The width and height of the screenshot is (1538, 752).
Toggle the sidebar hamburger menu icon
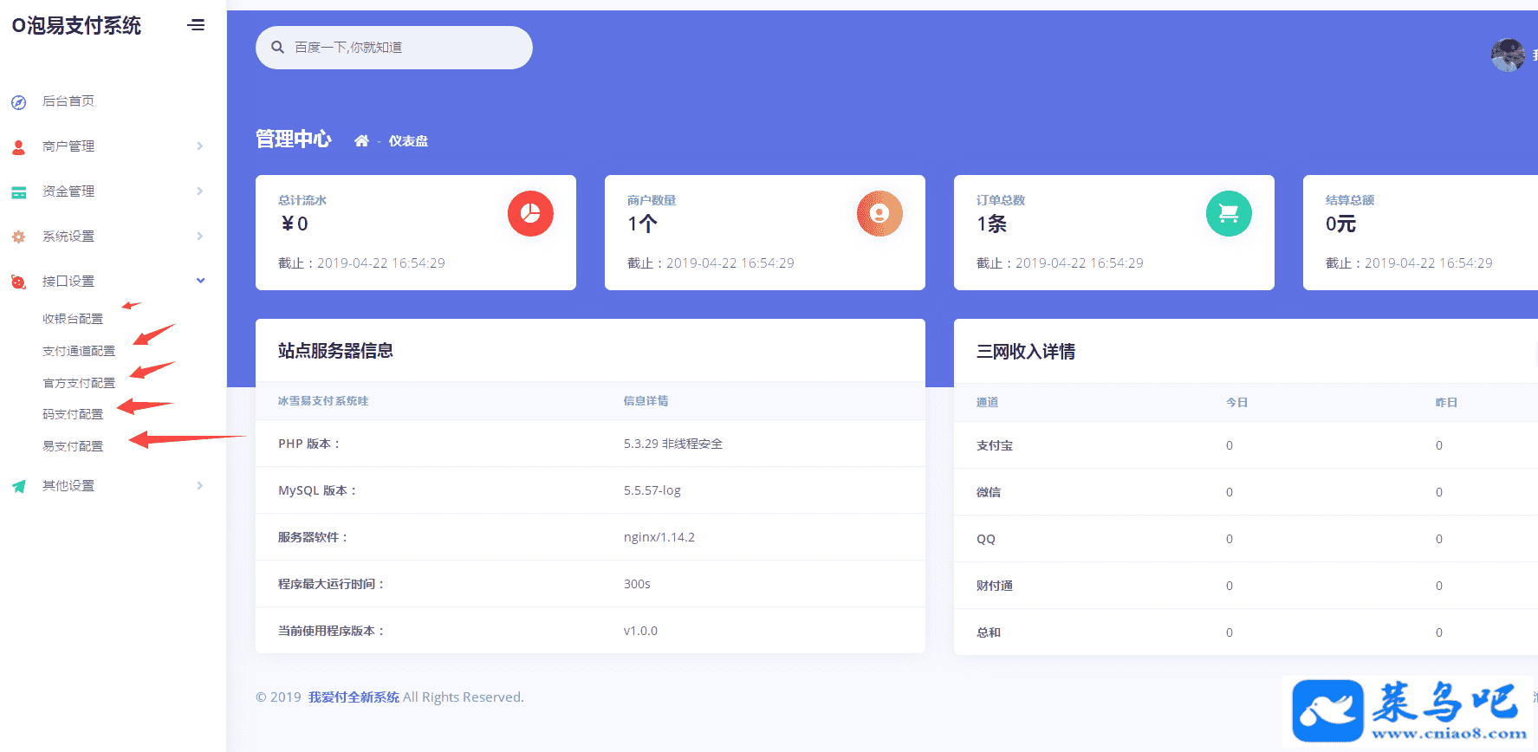click(x=197, y=25)
